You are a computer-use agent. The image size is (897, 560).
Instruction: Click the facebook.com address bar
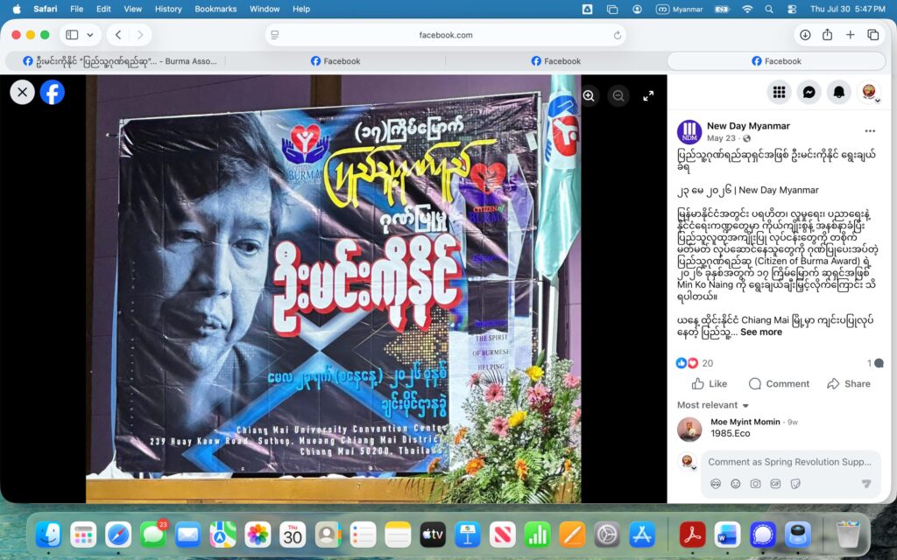[x=446, y=35]
